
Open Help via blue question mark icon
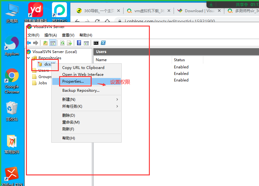click(x=79, y=43)
